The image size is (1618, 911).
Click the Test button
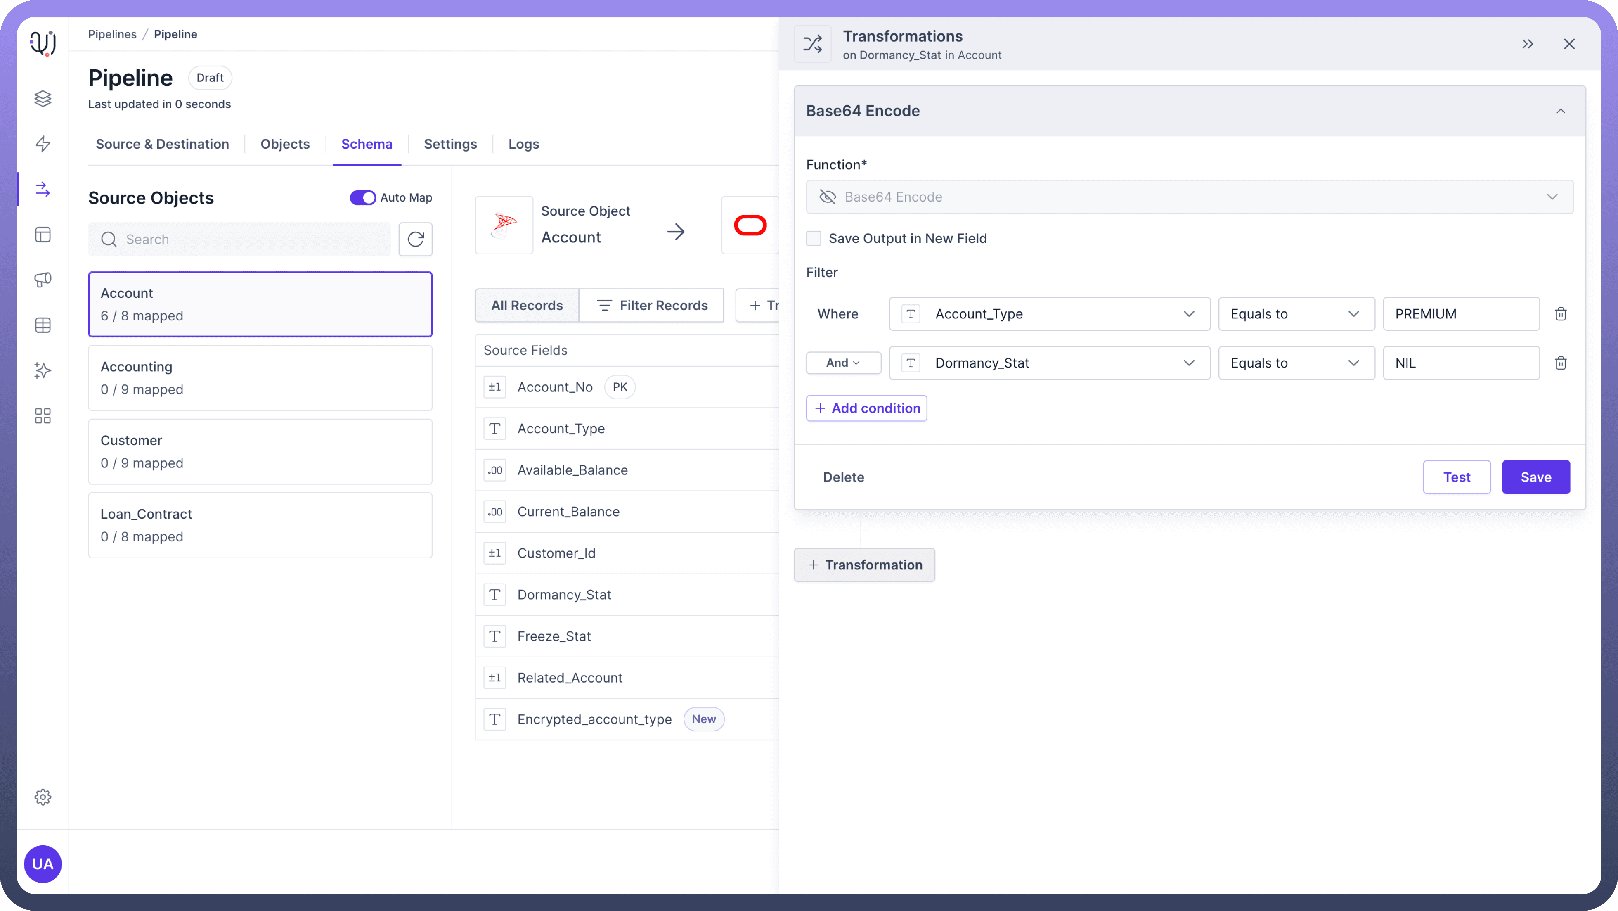point(1456,477)
